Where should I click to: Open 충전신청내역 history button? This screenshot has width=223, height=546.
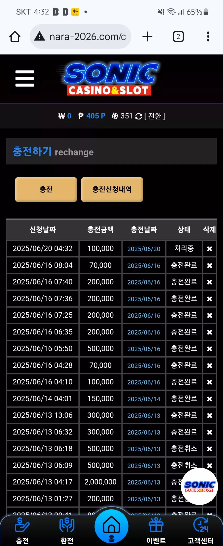(x=112, y=189)
